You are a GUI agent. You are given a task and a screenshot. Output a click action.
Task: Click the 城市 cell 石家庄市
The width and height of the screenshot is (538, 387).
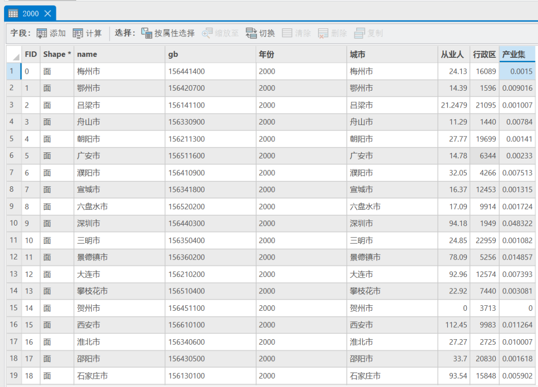(x=392, y=376)
